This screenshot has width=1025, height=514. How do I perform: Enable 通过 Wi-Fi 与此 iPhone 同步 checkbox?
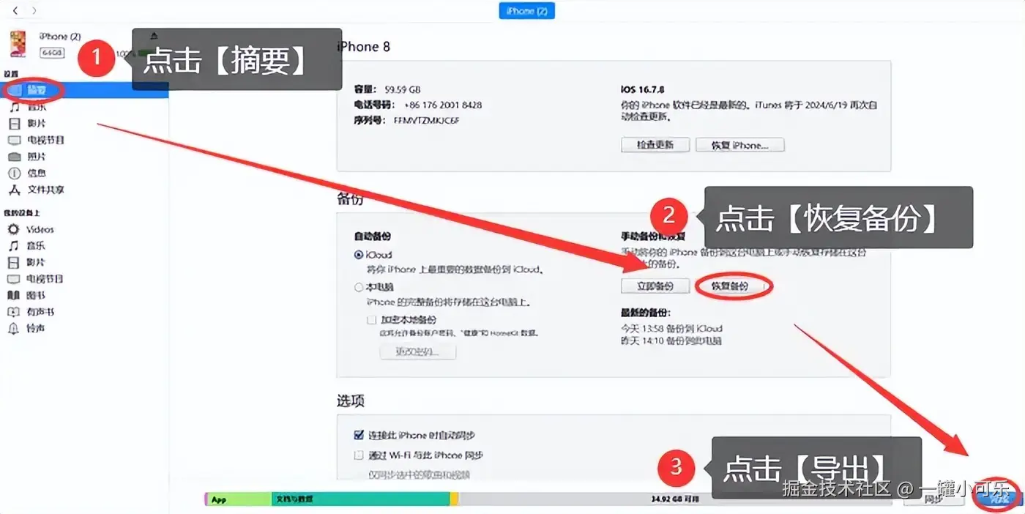coord(359,455)
